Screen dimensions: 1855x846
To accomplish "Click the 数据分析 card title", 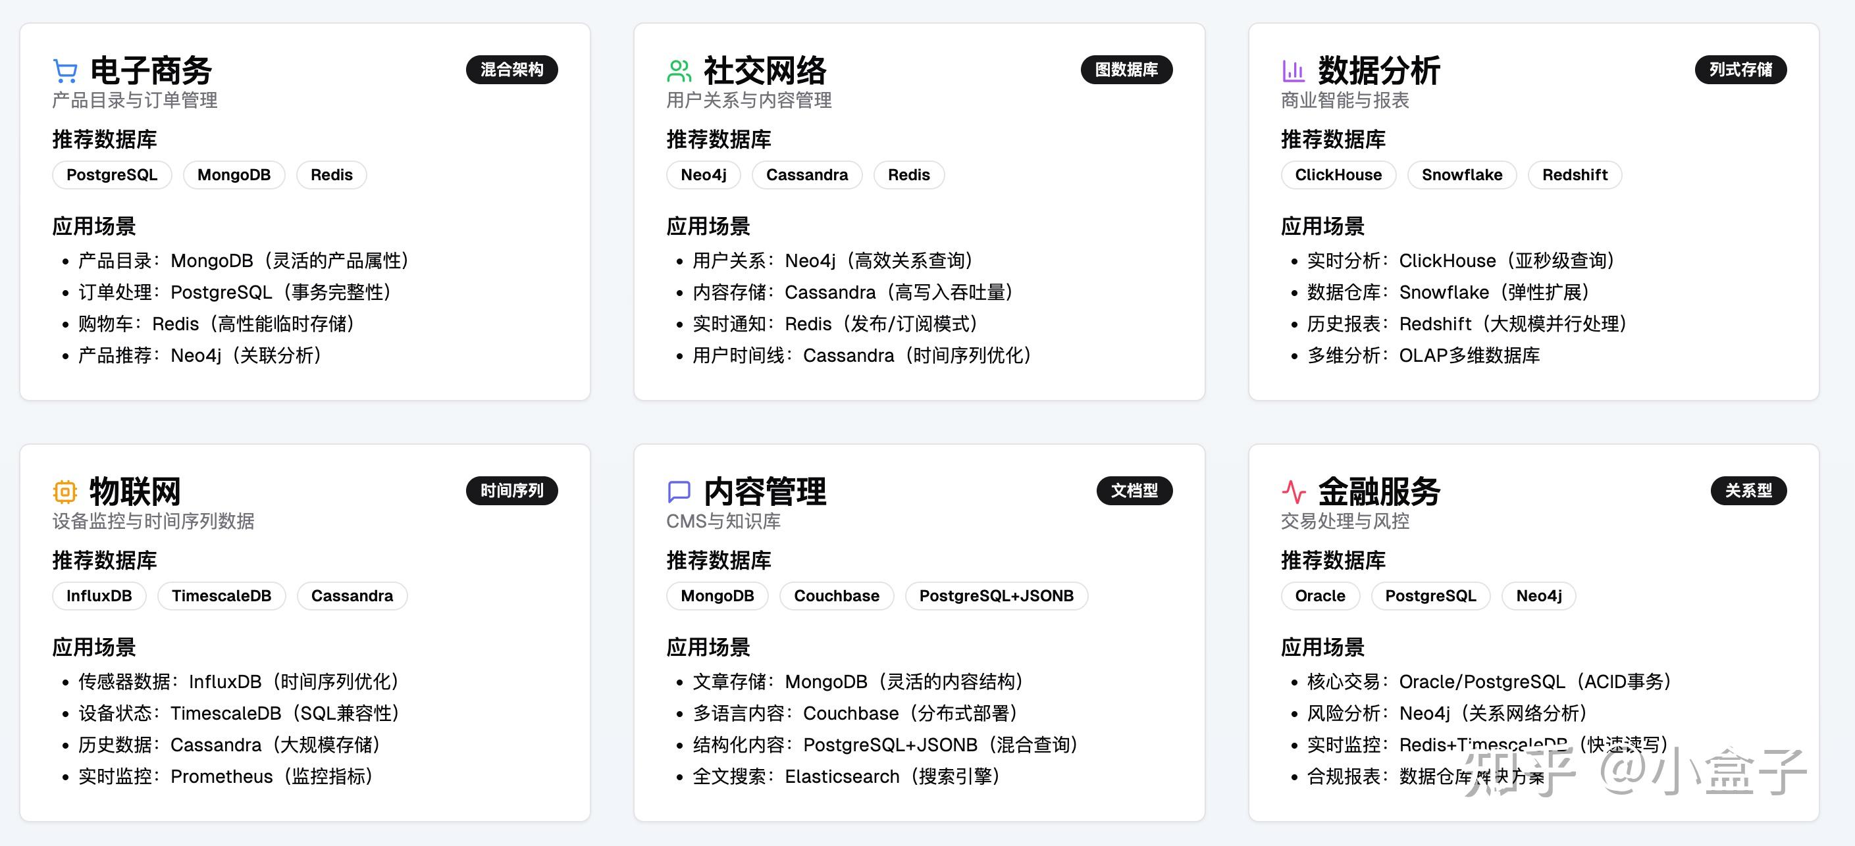I will tap(1379, 70).
